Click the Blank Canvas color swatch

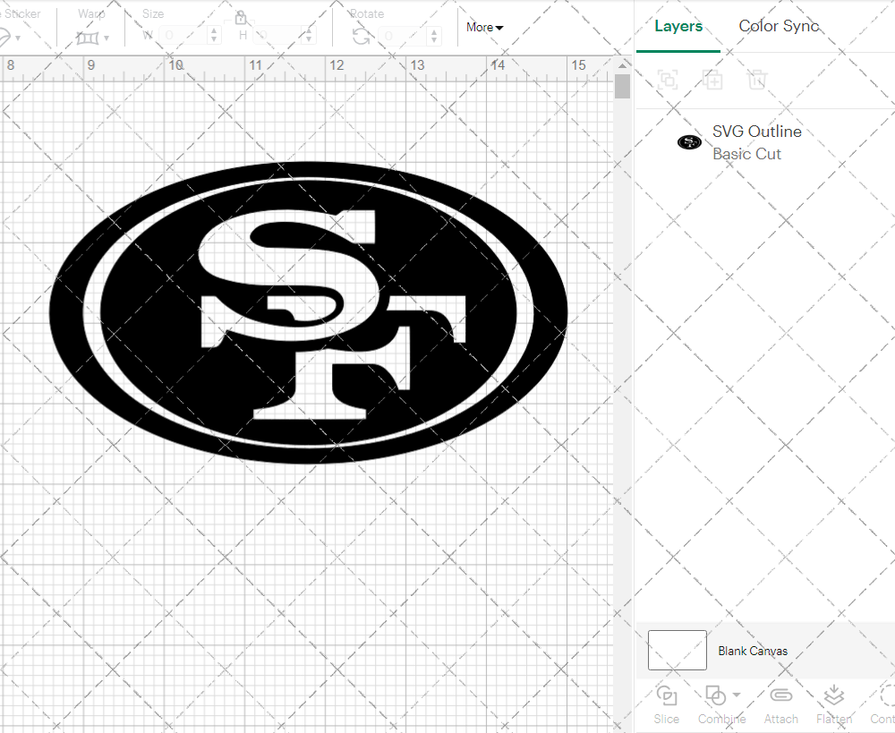click(x=677, y=651)
